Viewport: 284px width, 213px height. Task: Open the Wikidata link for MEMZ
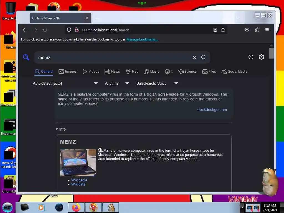(x=78, y=184)
